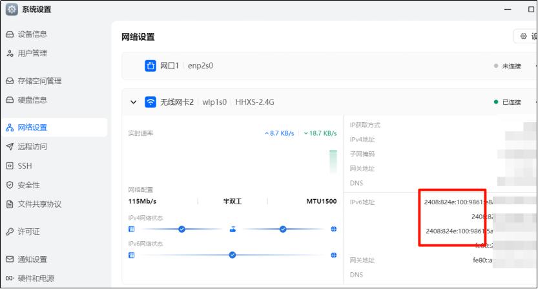Collapse the 无线网卡2 section chevron

(134, 102)
